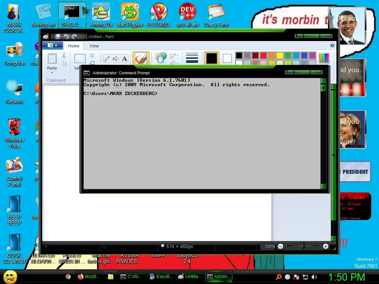Image resolution: width=379 pixels, height=284 pixels.
Task: Switch to Untitled Paint taskbar button
Action: pos(190,277)
